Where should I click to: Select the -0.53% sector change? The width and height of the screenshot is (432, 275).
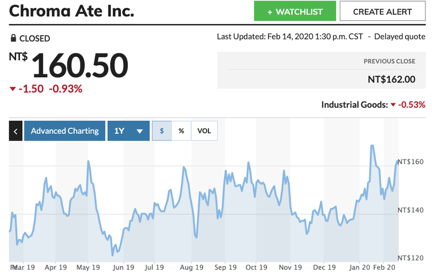pos(411,105)
